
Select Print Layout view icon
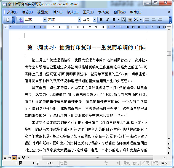pyautogui.click(x=14, y=157)
